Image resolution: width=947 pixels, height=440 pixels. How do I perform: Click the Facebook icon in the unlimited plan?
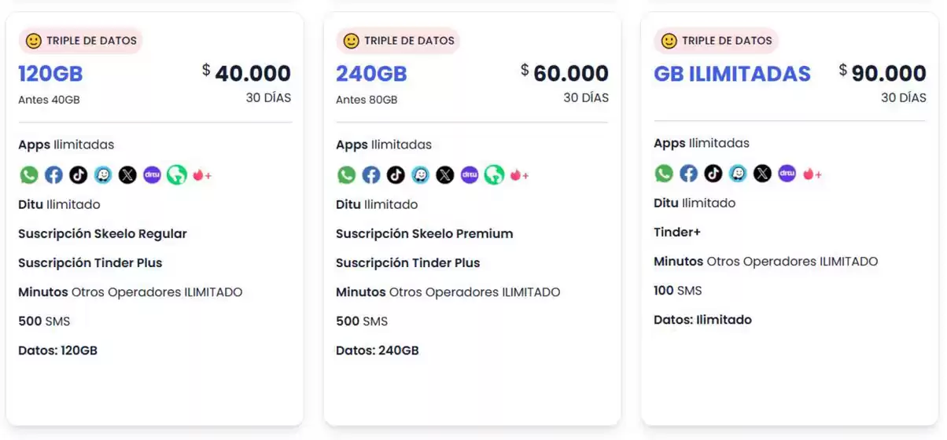[x=689, y=174]
